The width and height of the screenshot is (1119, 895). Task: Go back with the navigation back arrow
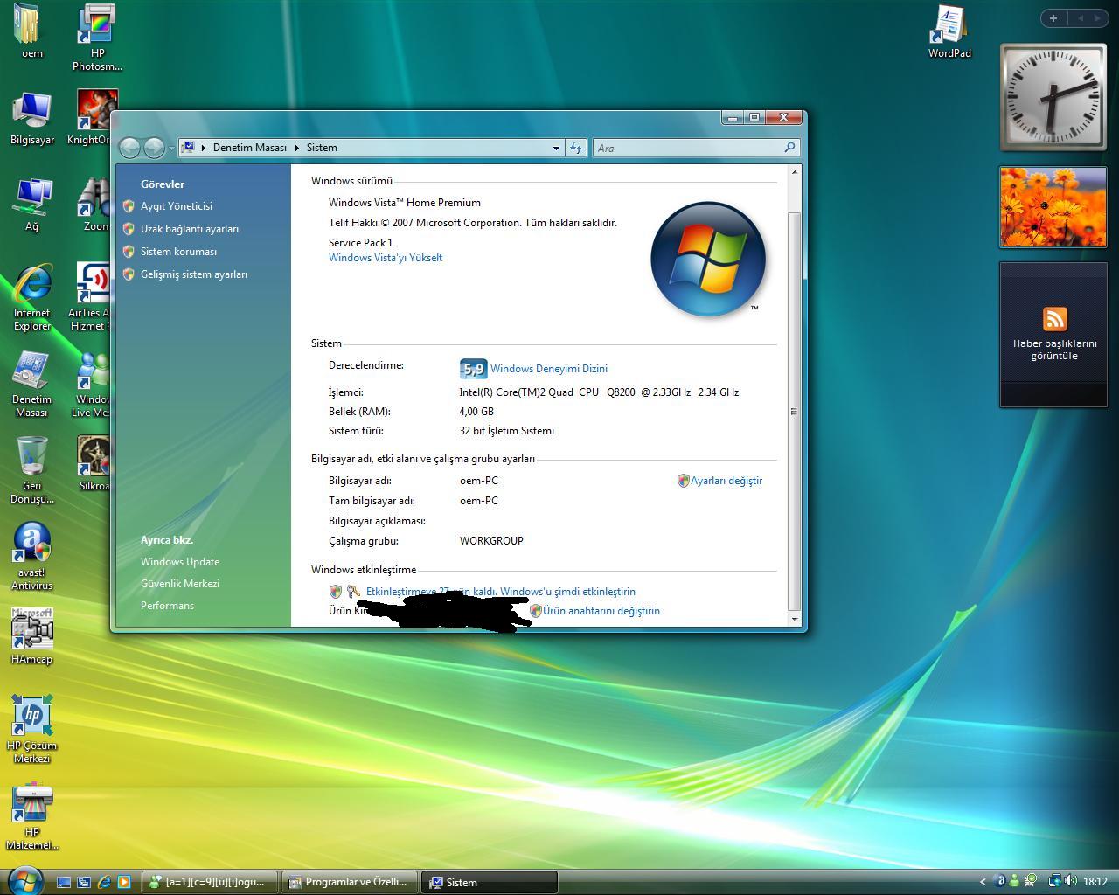129,148
